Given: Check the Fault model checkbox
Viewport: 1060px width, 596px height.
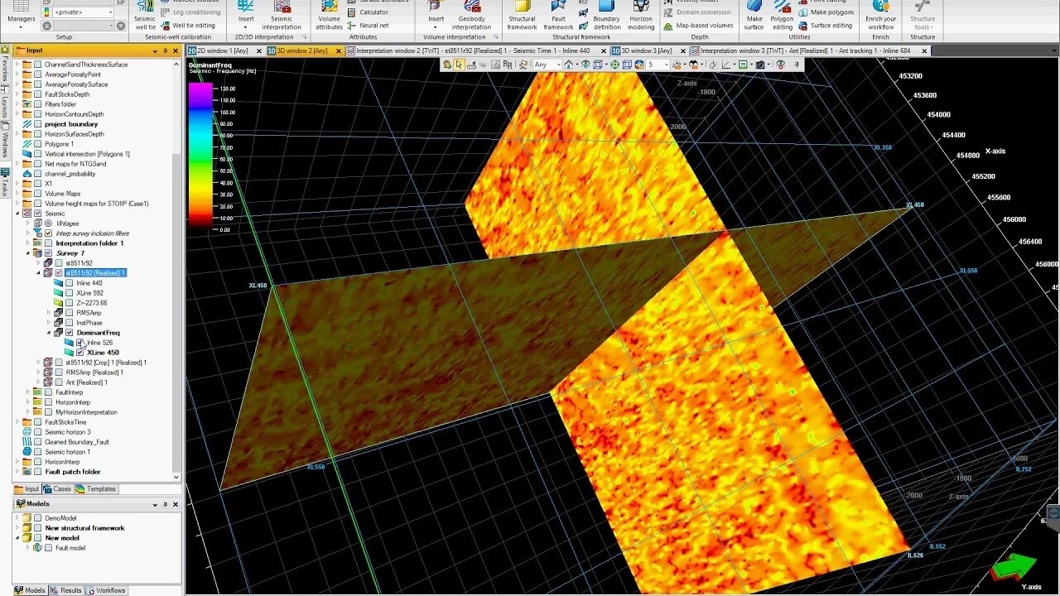Looking at the screenshot, I should [49, 548].
